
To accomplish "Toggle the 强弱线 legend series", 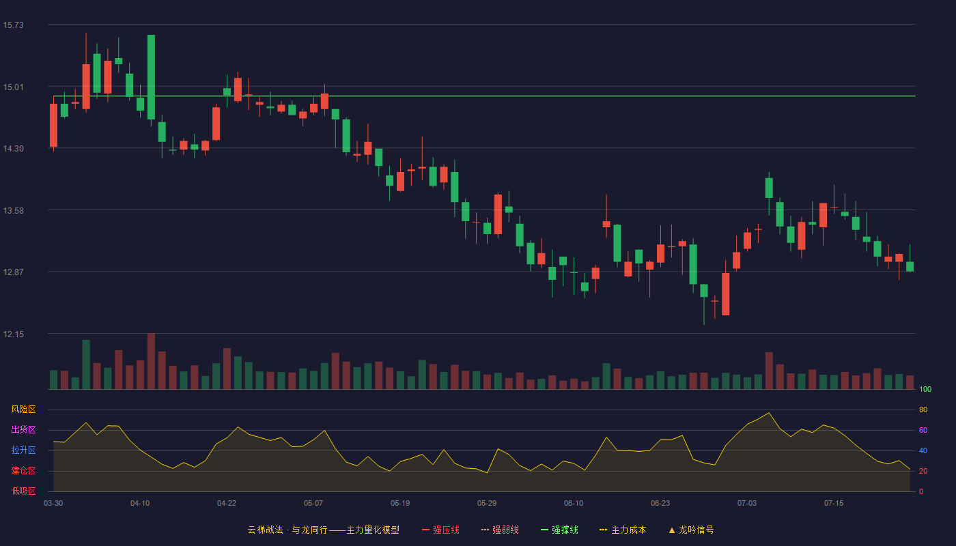I will (x=500, y=530).
